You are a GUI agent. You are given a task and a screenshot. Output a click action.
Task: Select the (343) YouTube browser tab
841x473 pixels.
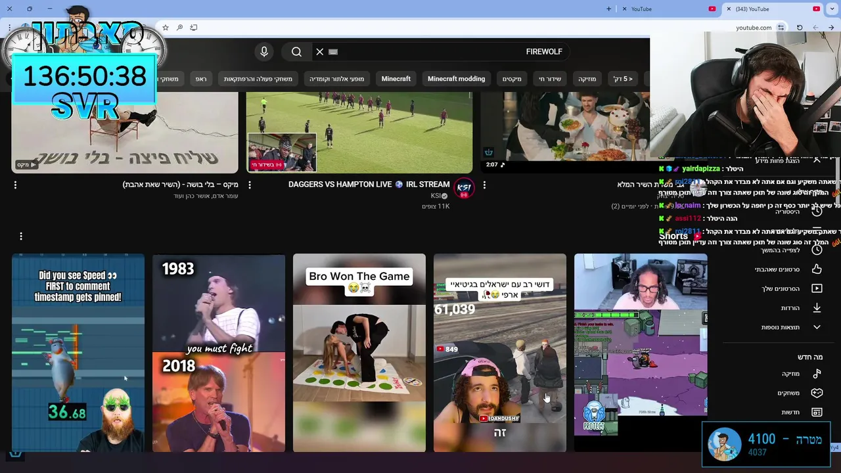[774, 9]
